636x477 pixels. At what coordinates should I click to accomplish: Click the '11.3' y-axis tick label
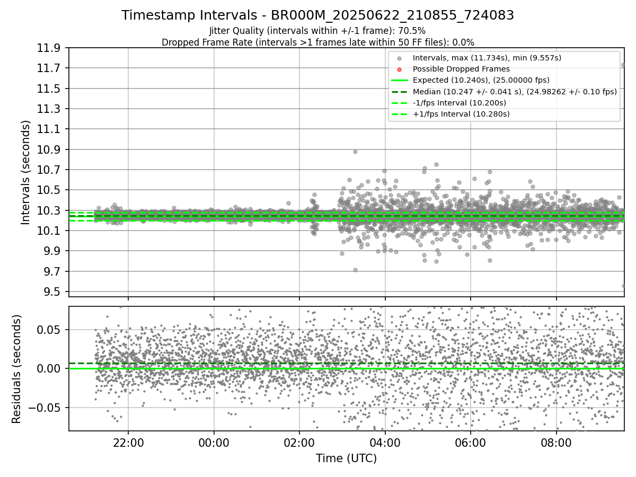tap(48, 109)
